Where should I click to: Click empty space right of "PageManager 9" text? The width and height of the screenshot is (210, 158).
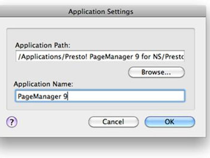pos(126,96)
